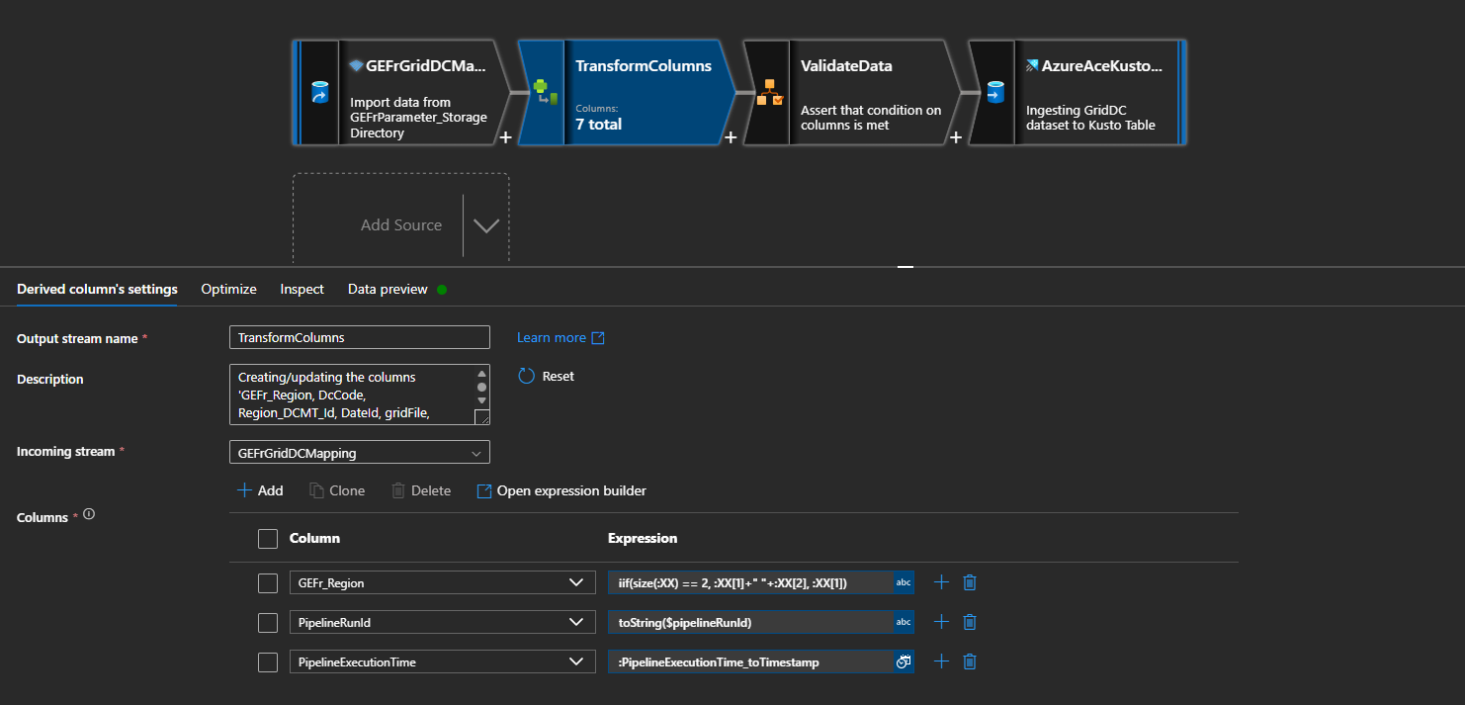Check the PipelineRunId row checkbox
The width and height of the screenshot is (1465, 705).
(267, 623)
